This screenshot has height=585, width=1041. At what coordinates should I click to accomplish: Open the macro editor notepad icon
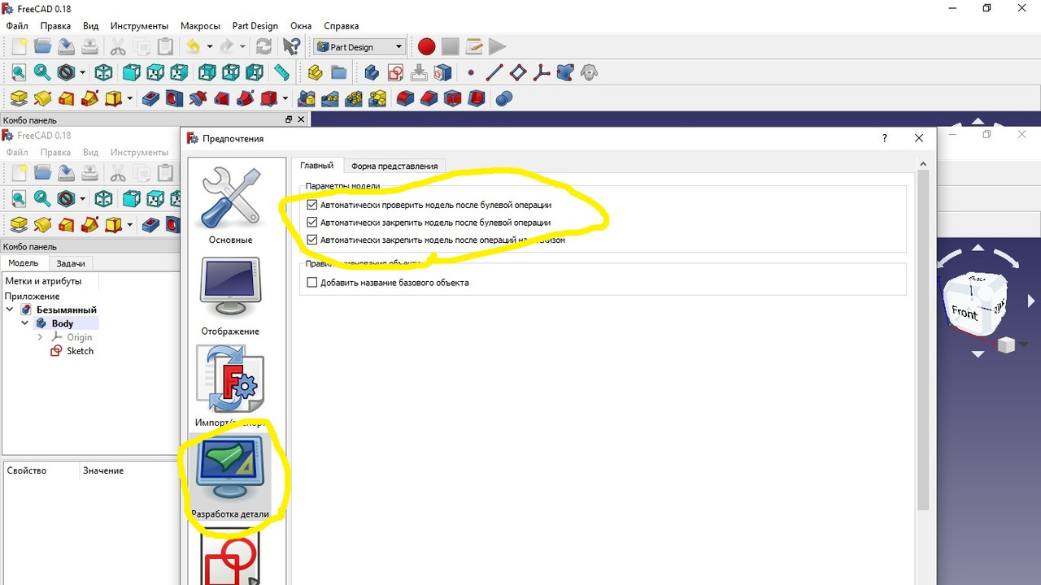coord(473,47)
